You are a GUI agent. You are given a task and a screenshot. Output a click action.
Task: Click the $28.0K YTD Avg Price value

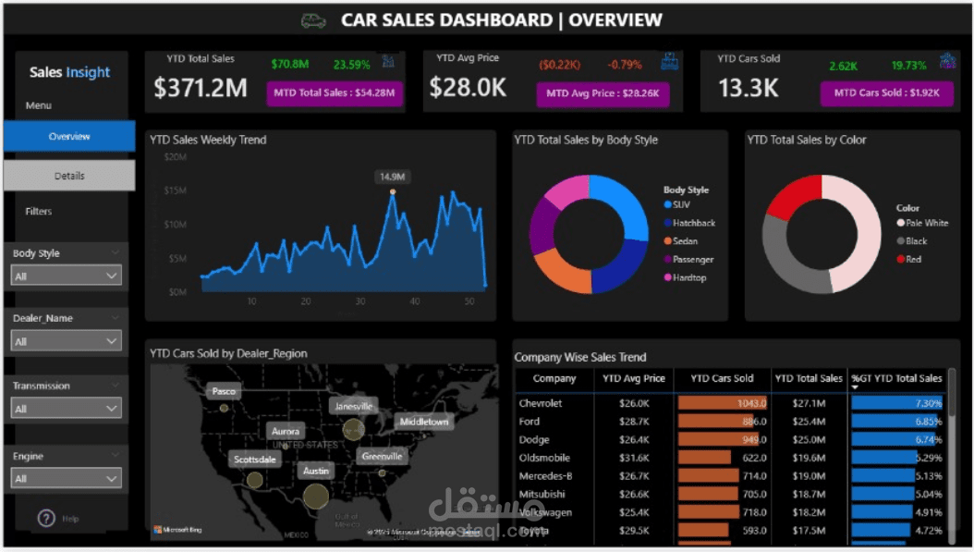[x=468, y=88]
